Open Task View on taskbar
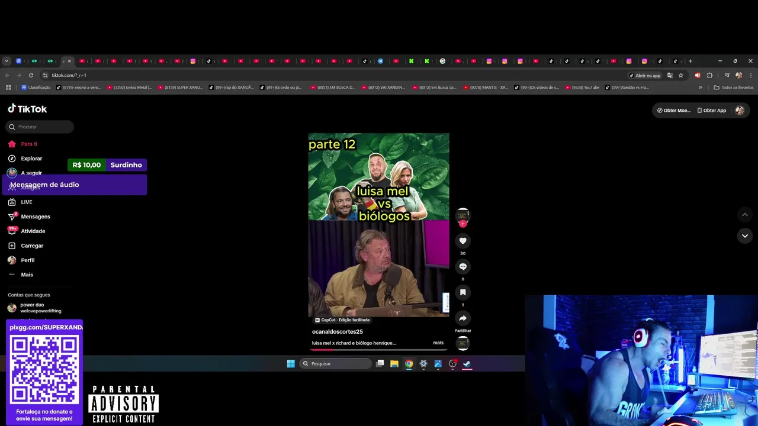 click(380, 363)
